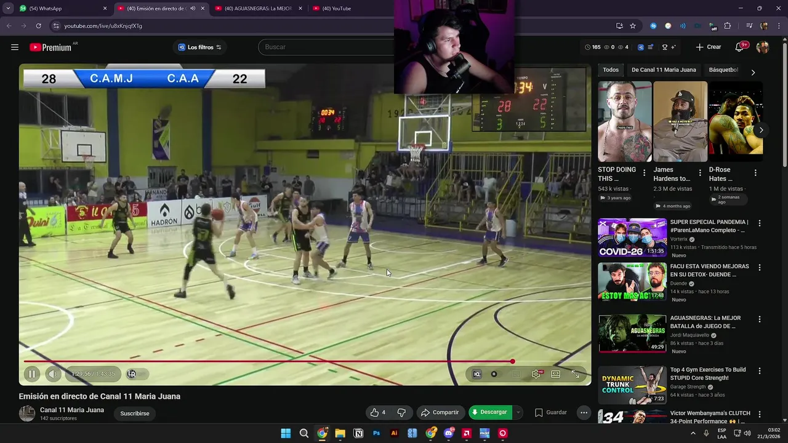Select the 'Básquetbol' filter chip
The width and height of the screenshot is (788, 443).
[723, 70]
